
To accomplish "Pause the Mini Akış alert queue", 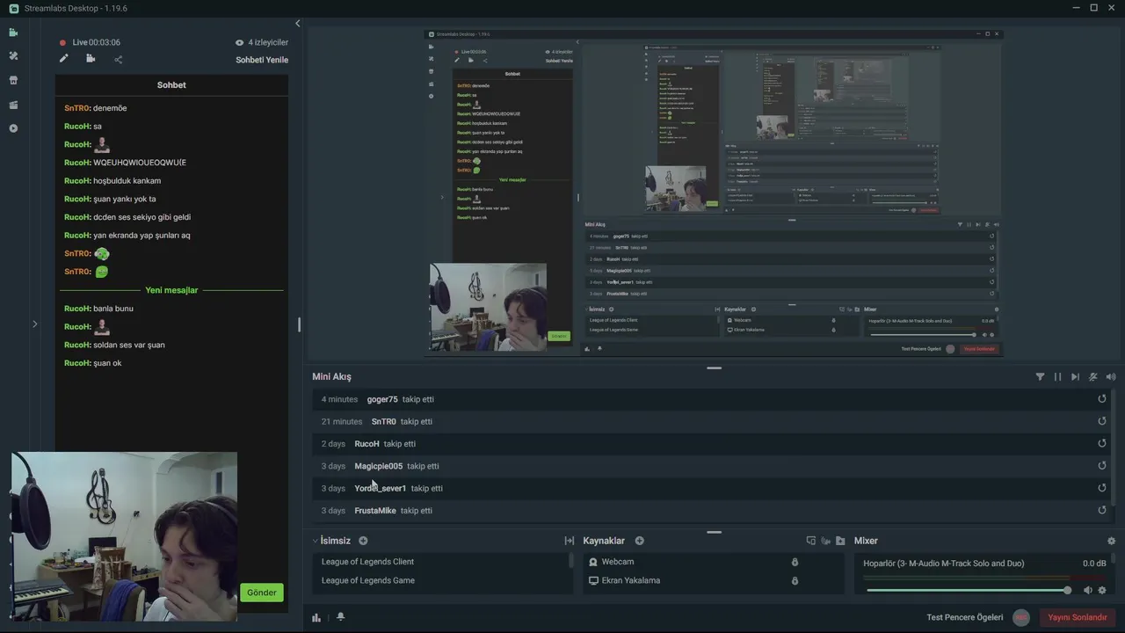I will [1057, 376].
